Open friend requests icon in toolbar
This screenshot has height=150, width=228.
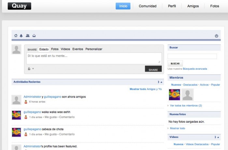[28, 36]
